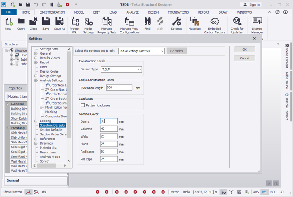Collapse the ribbon with the caret icon
293x197 pixels.
click(270, 12)
